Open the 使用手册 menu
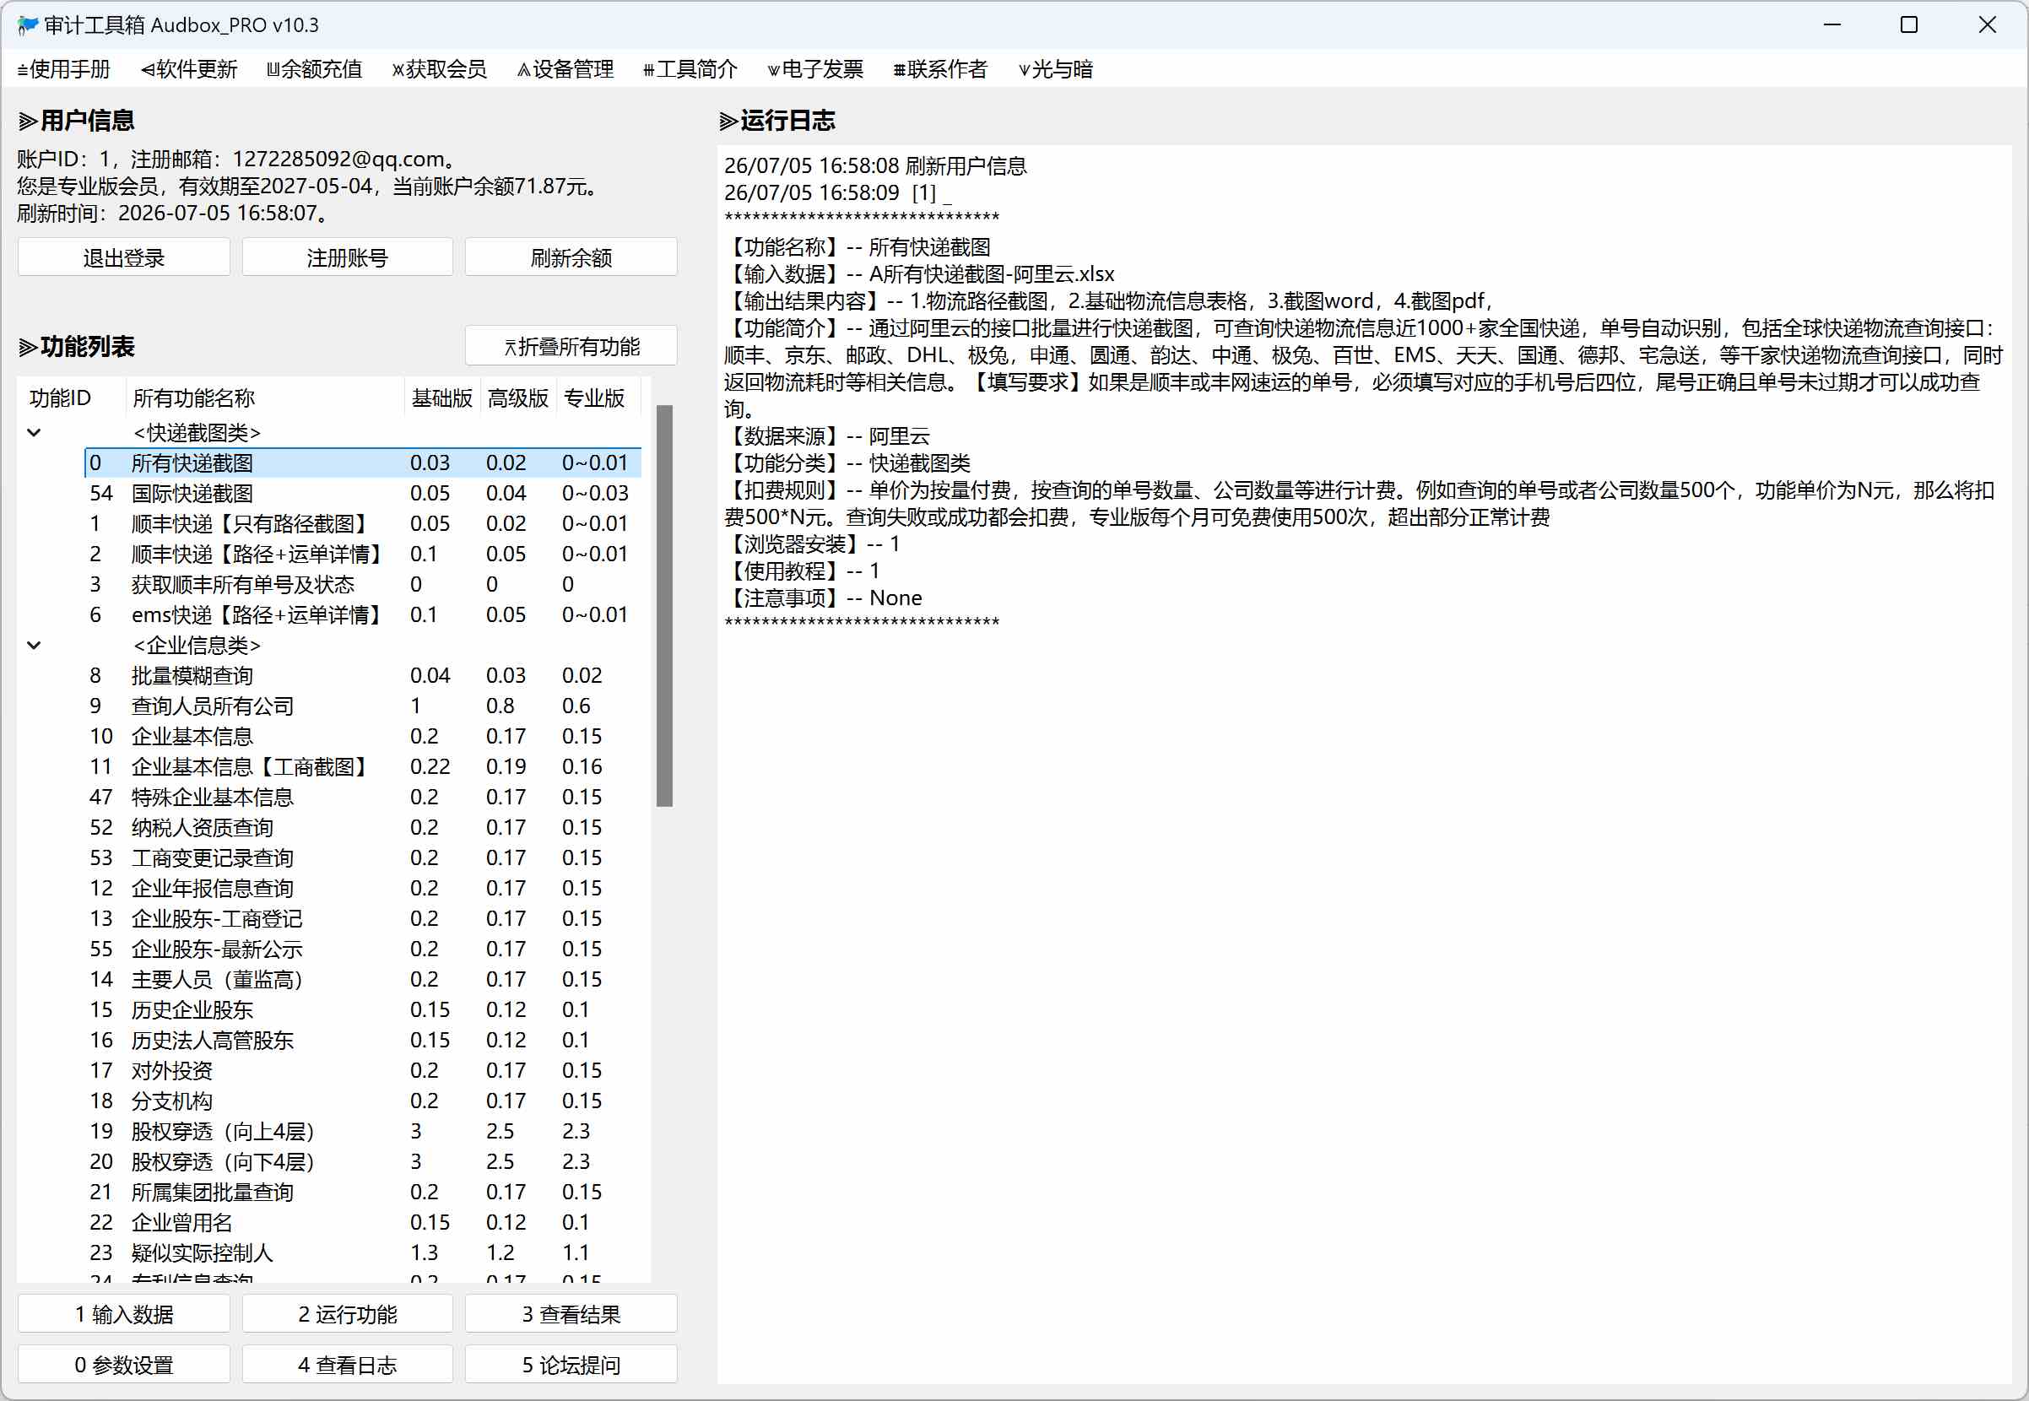This screenshot has height=1401, width=2029. pos(64,69)
